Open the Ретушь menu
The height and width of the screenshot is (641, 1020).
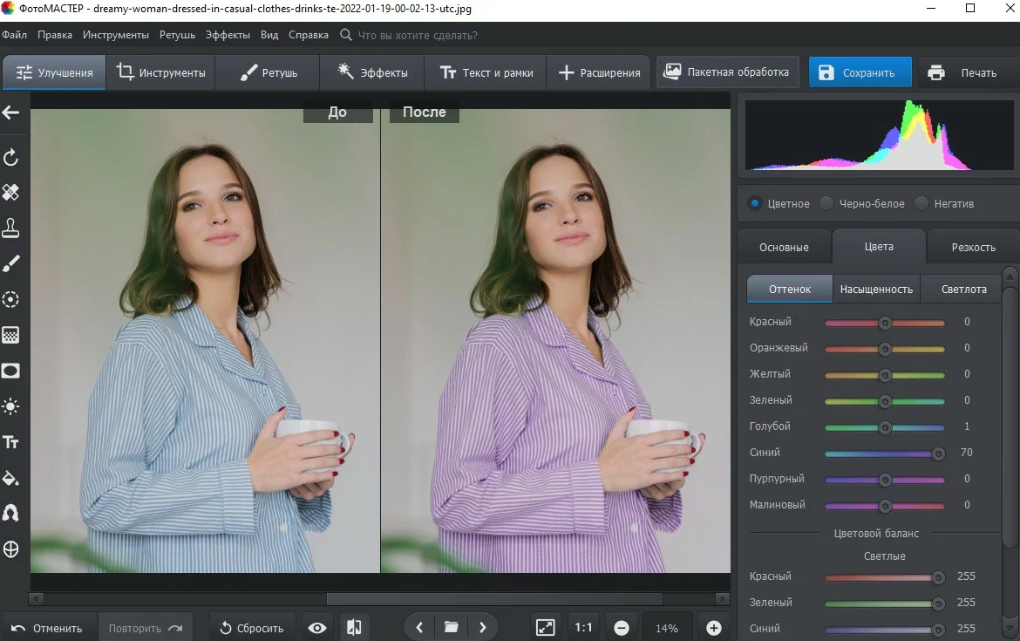pyautogui.click(x=177, y=35)
